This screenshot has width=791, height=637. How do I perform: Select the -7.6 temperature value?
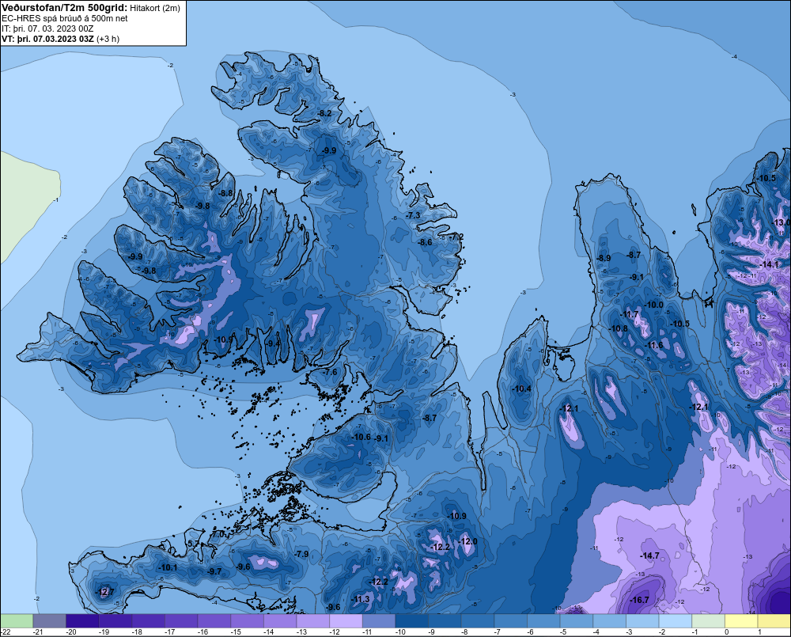tap(330, 372)
